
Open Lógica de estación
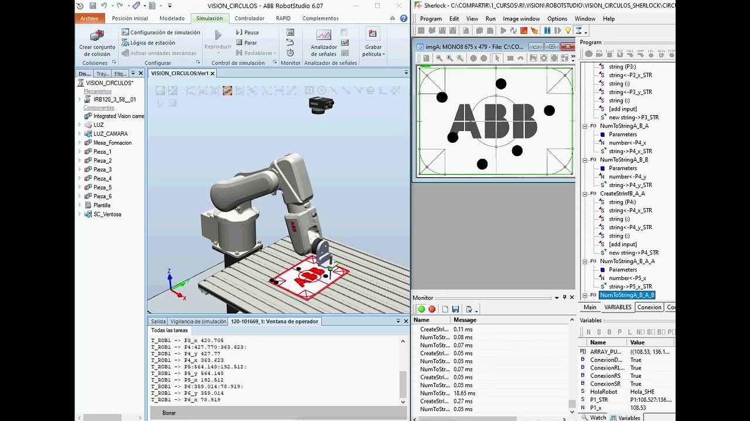tap(148, 43)
